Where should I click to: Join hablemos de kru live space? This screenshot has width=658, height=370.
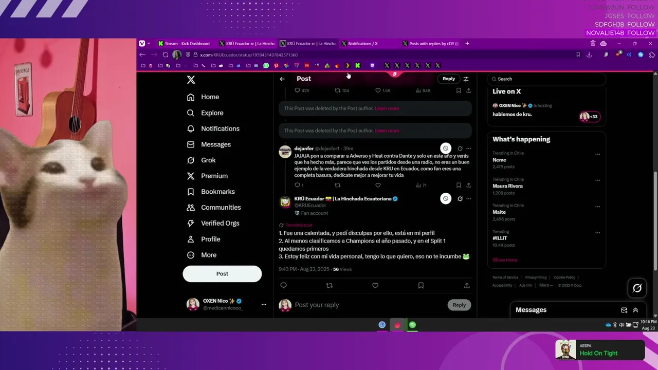[546, 110]
